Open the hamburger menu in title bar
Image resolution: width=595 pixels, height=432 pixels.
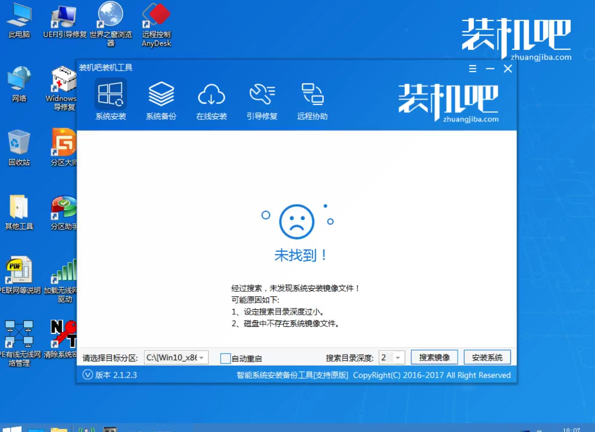point(472,68)
